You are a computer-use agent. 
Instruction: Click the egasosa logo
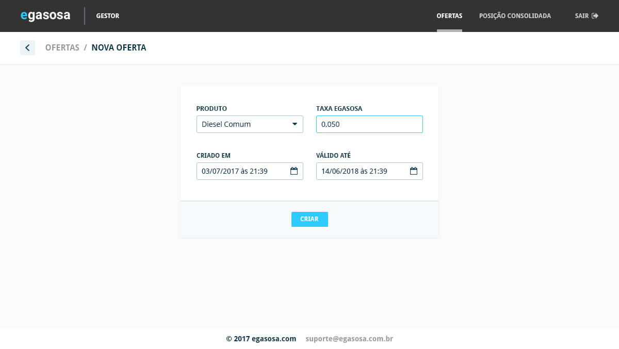tap(45, 15)
